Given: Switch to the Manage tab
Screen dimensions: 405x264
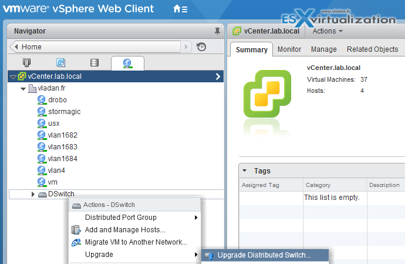Looking at the screenshot, I should [323, 49].
